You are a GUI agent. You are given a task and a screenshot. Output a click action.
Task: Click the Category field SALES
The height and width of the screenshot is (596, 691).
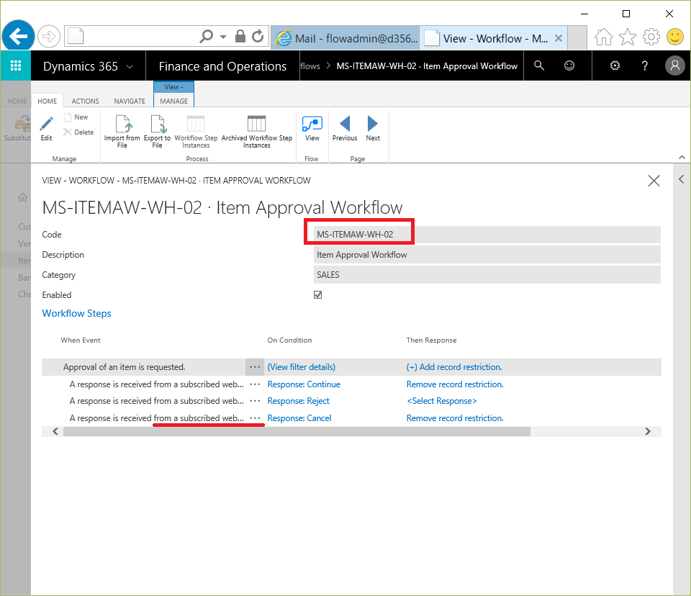click(x=487, y=275)
